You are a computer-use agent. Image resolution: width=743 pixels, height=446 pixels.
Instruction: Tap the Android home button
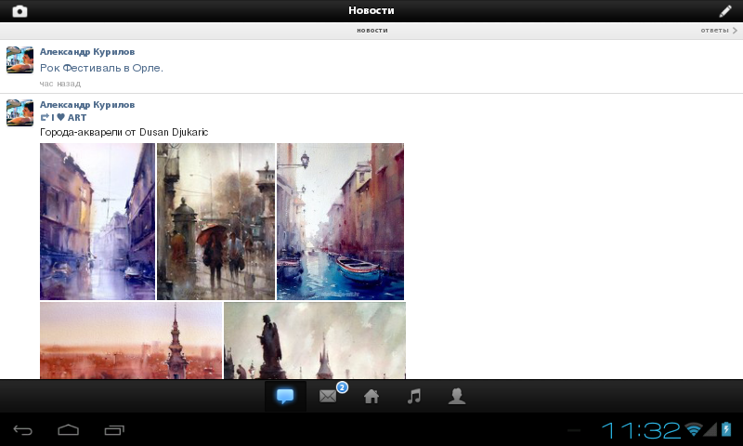point(68,430)
